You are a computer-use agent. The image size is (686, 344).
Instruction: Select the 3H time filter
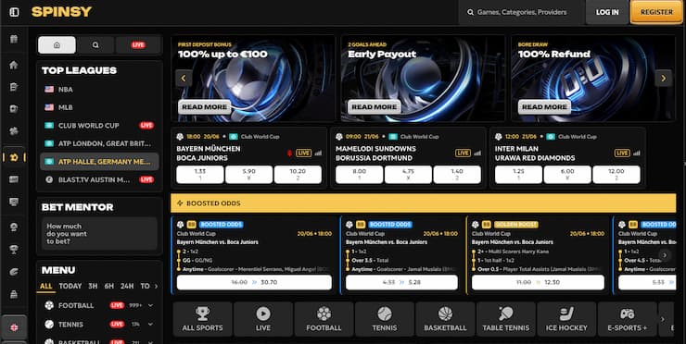click(93, 286)
